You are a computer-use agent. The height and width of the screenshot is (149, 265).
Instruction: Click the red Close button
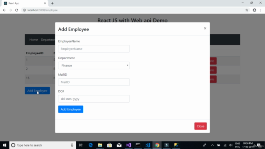200,126
